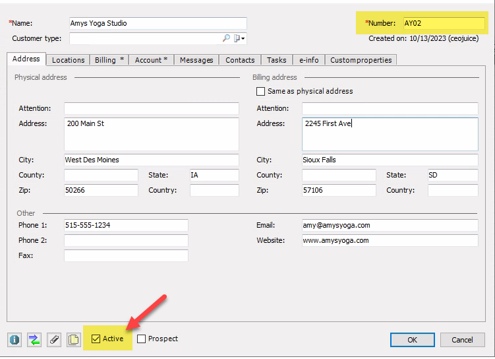Click the Name field Amys Yoga Studio
495x359 pixels.
click(x=158, y=23)
